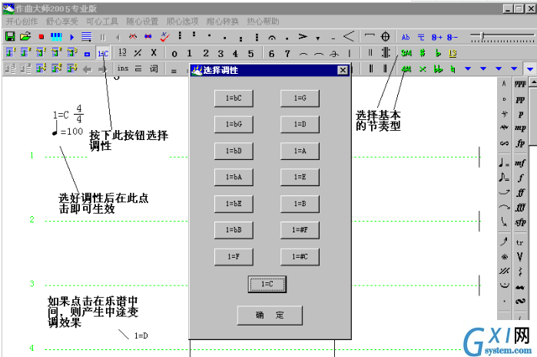
Task: Open the 开心创作 menu
Action: 22,22
